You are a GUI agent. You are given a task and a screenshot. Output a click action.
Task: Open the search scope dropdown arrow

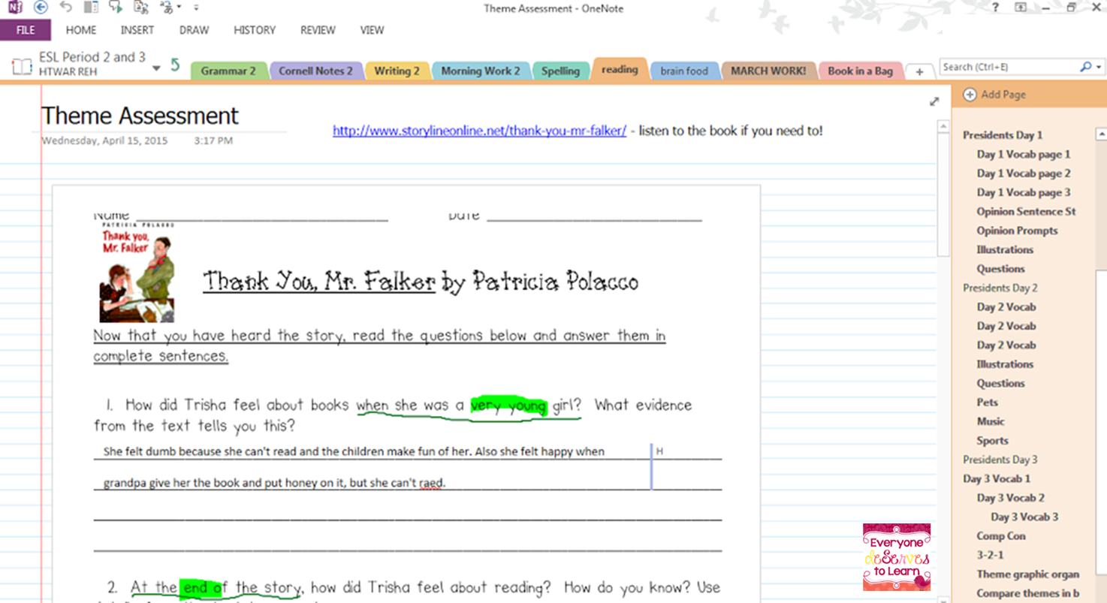1099,68
